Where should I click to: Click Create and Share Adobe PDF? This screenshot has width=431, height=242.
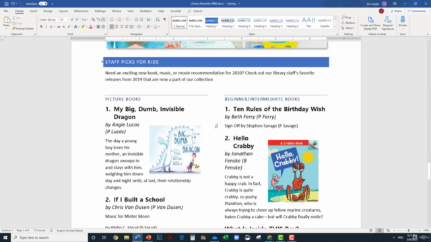click(x=370, y=23)
